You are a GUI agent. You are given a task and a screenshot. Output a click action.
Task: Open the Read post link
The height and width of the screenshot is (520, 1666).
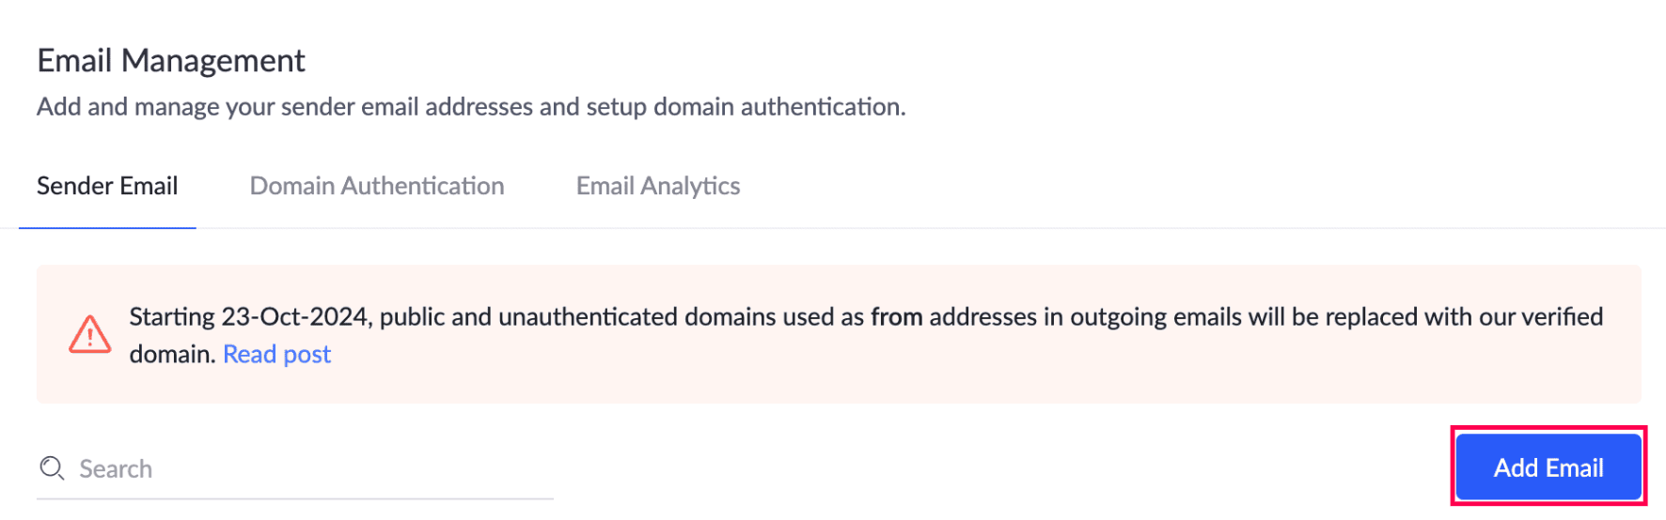(276, 354)
